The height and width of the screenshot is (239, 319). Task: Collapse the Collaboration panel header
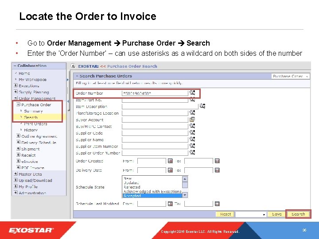[x=15, y=66]
